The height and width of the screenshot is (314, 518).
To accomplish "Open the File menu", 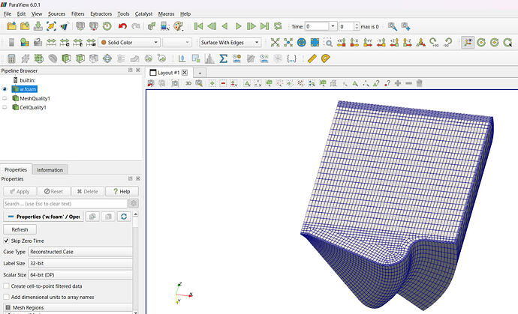I will pyautogui.click(x=8, y=13).
